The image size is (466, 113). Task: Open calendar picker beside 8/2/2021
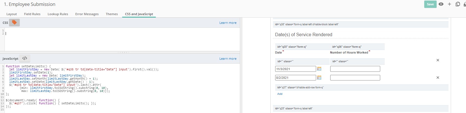click(319, 78)
